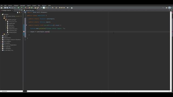
Task: Click the Open Perspective icon
Action: point(167,8)
